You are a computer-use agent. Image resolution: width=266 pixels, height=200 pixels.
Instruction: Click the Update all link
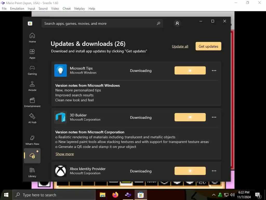pyautogui.click(x=180, y=46)
